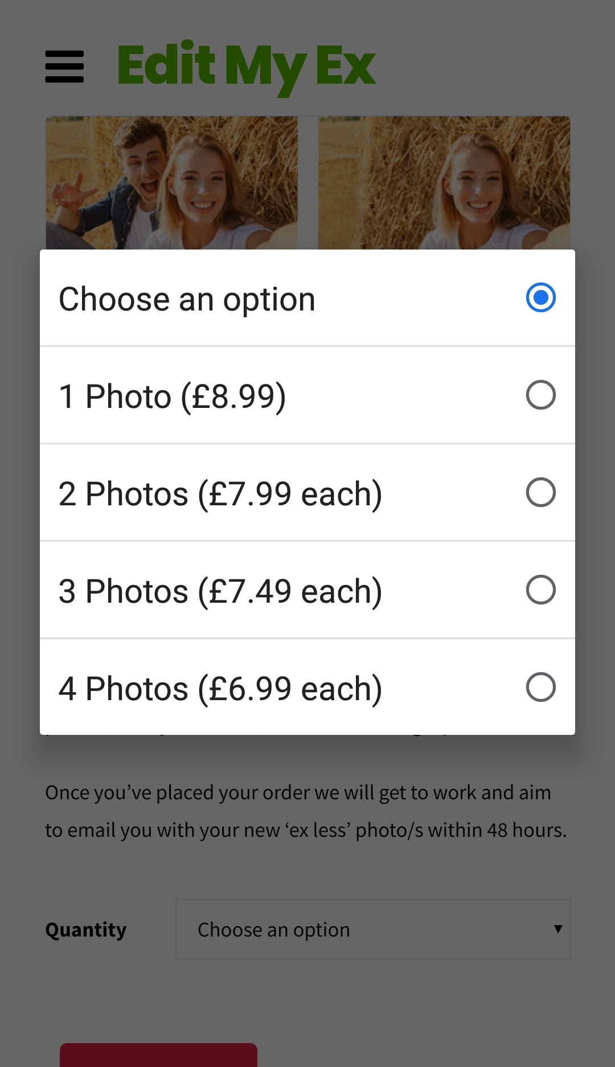
Task: Choose '2 Photos (£7.99 each)' option text
Action: pyautogui.click(x=220, y=493)
